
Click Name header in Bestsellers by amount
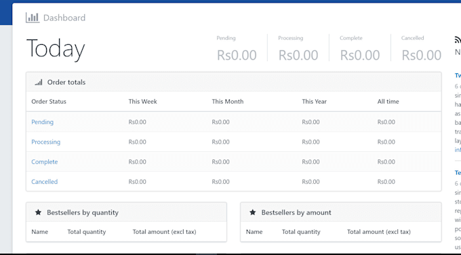click(254, 232)
